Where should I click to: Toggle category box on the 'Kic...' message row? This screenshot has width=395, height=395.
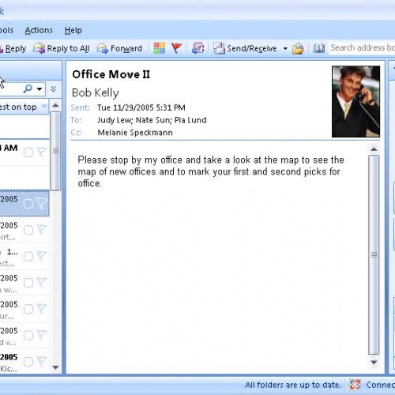point(28,362)
